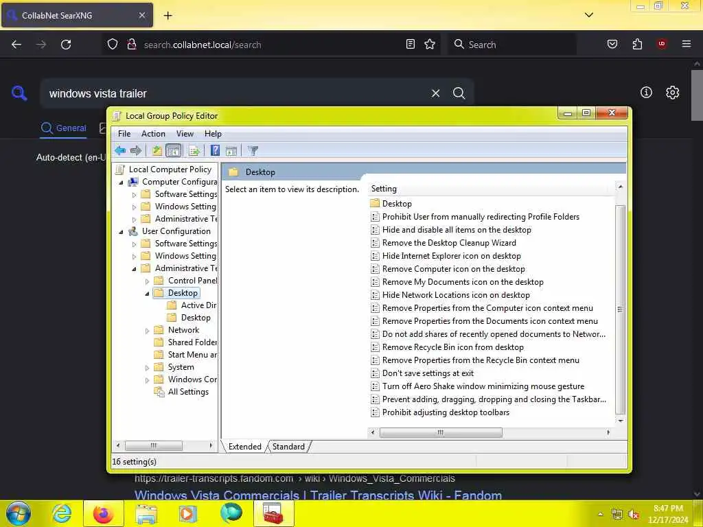Expand the System tree node

click(147, 368)
